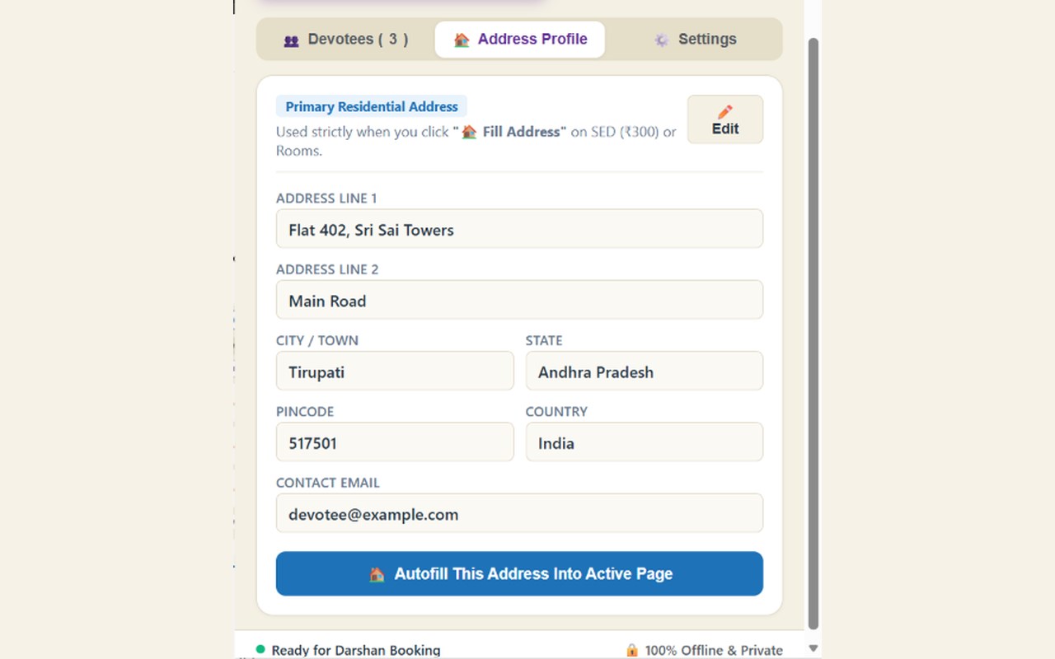The width and height of the screenshot is (1055, 659).
Task: Open the Devotees tab
Action: pos(346,40)
